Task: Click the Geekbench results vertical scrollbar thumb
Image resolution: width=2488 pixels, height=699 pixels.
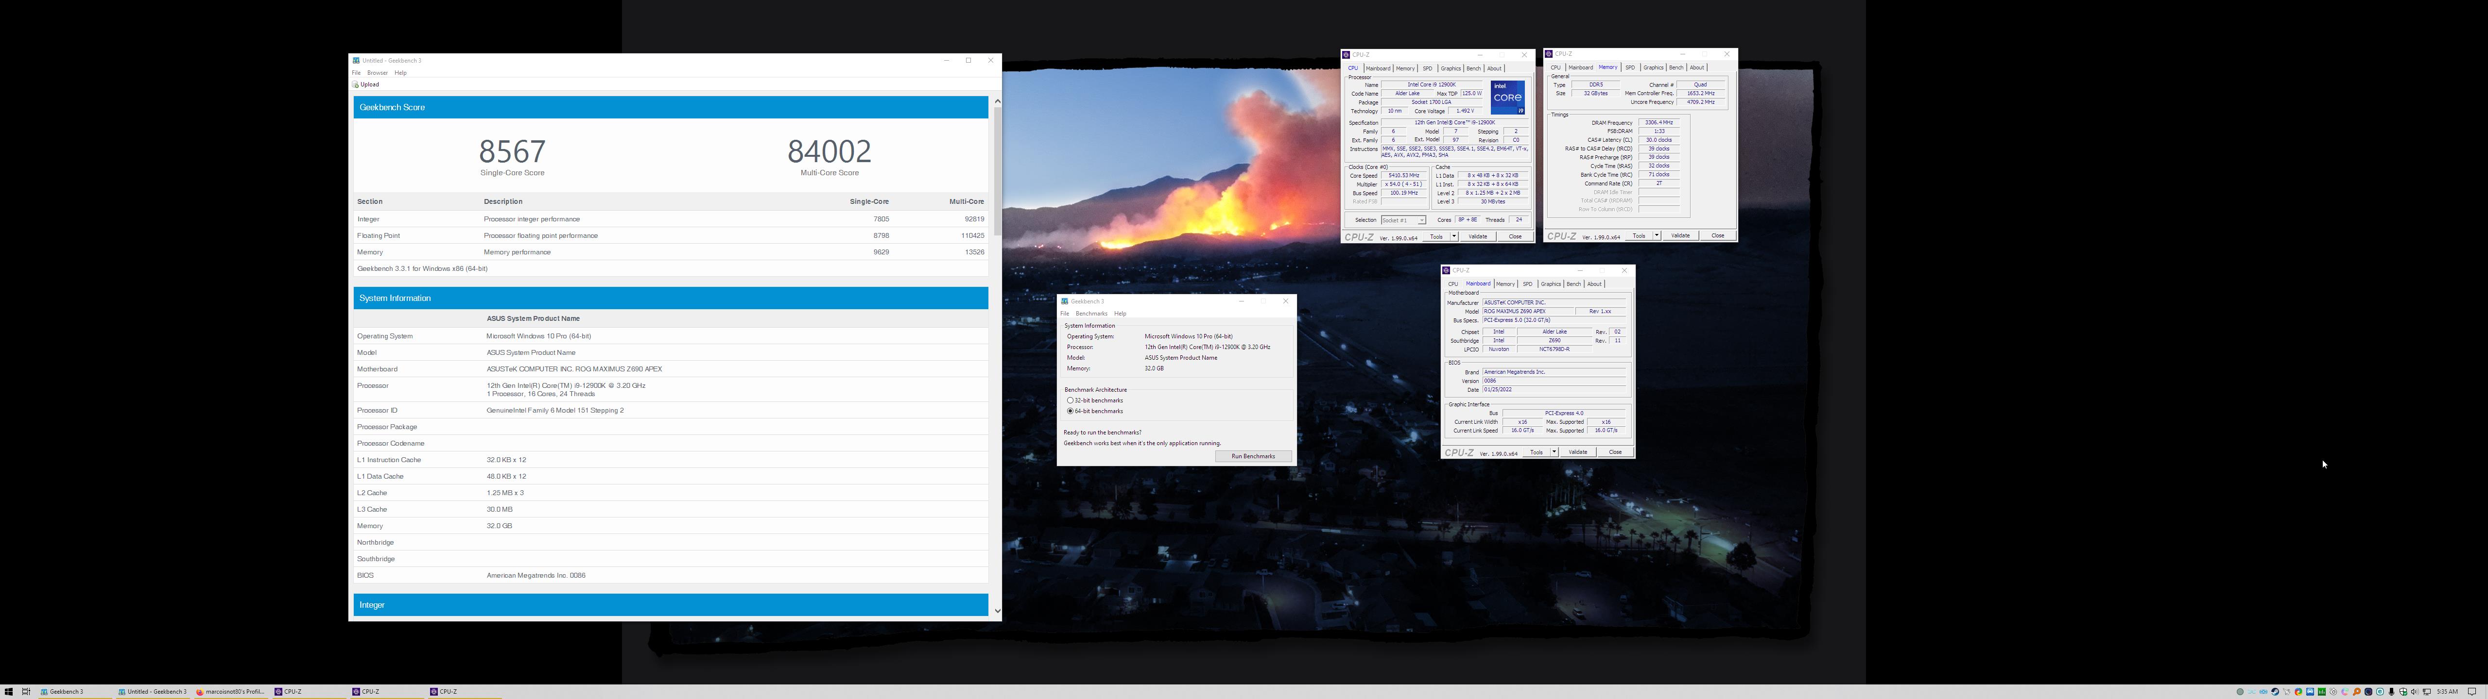Action: [x=998, y=172]
